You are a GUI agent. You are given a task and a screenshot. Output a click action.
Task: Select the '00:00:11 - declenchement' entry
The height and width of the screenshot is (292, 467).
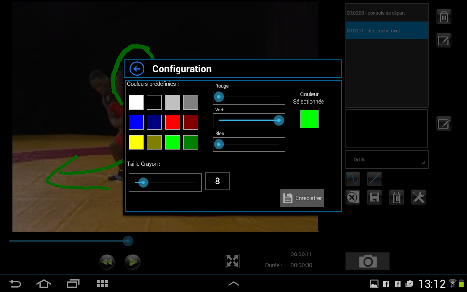click(x=387, y=31)
